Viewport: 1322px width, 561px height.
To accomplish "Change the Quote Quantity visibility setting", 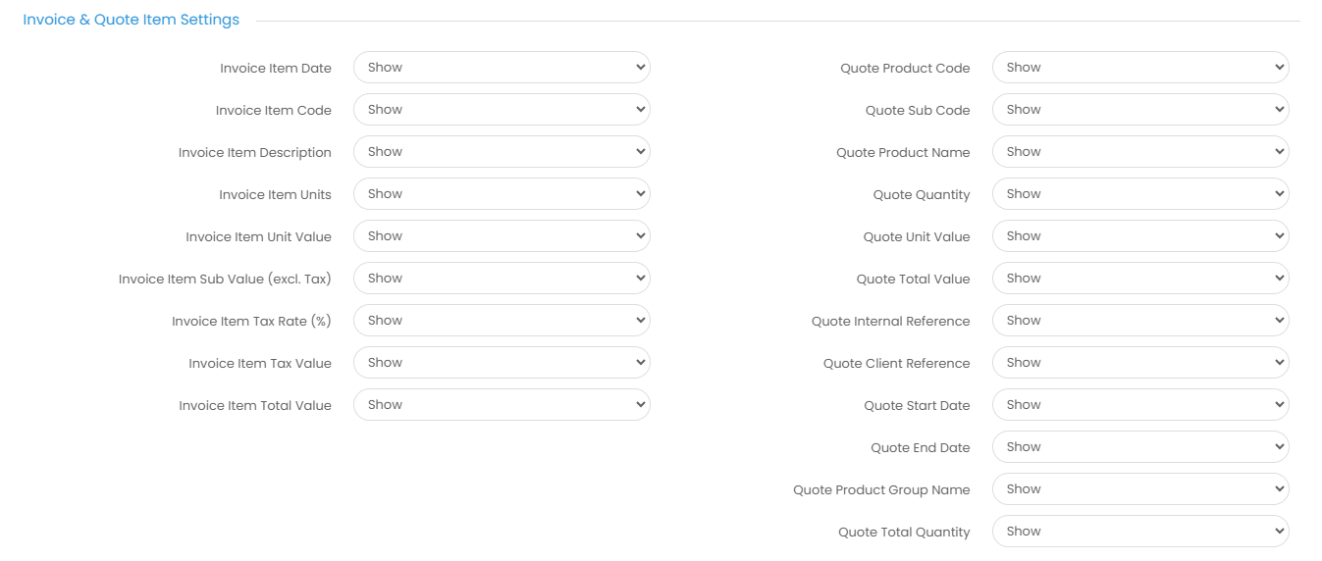I will pyautogui.click(x=1139, y=194).
